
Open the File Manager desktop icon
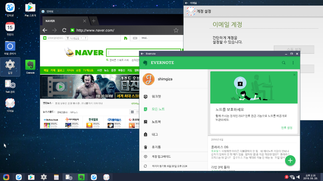[10, 48]
